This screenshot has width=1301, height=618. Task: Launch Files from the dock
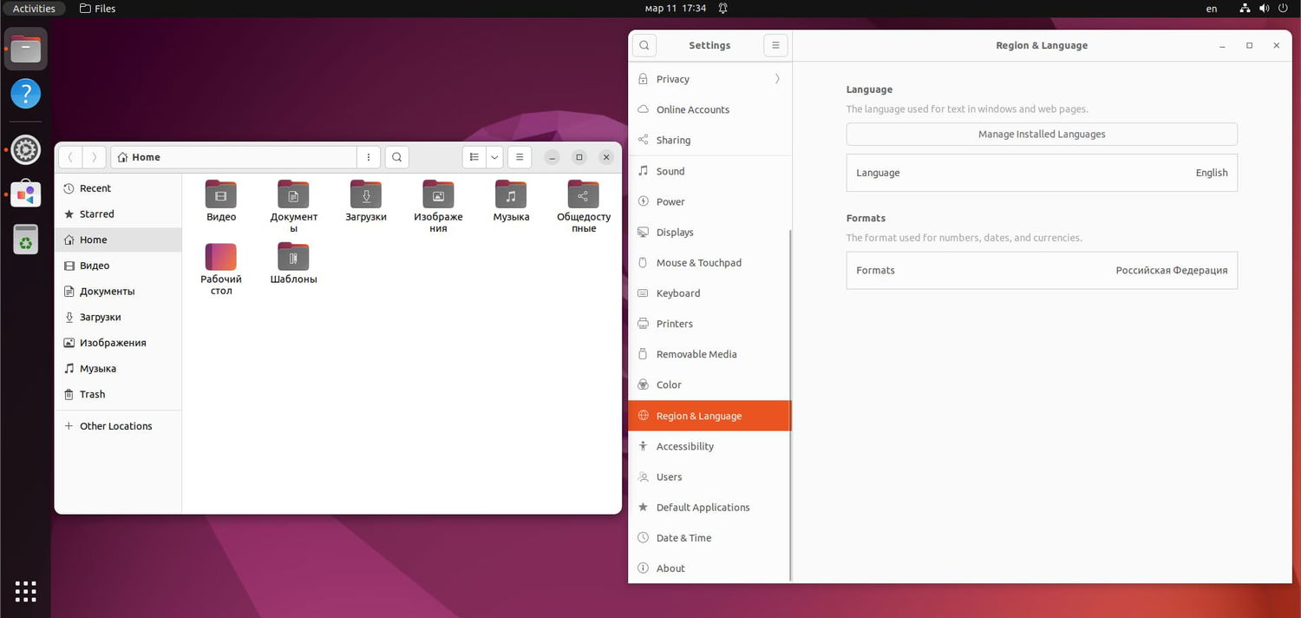[25, 49]
